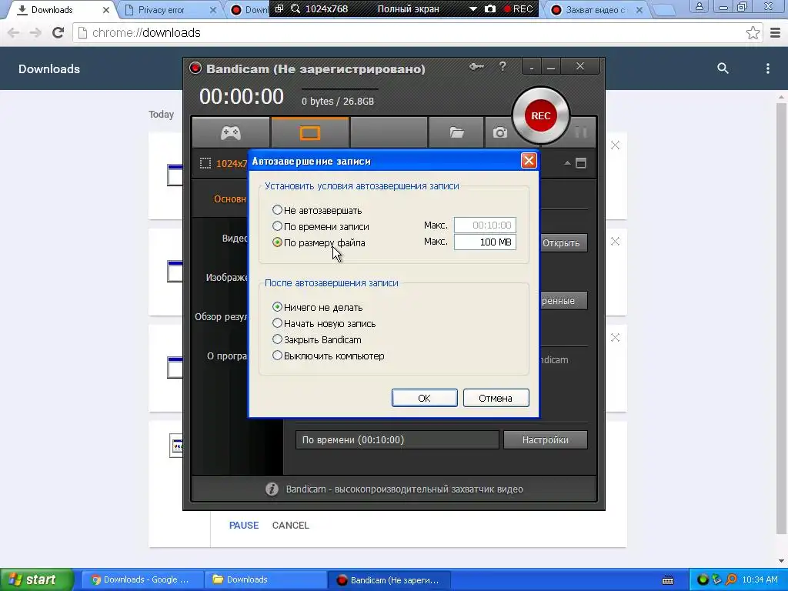Toggle the Bandicam compact window square icon

pyautogui.click(x=581, y=163)
